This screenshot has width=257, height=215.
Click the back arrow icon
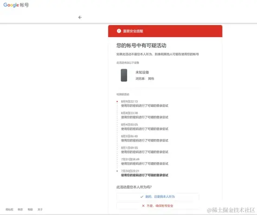[x=80, y=17]
